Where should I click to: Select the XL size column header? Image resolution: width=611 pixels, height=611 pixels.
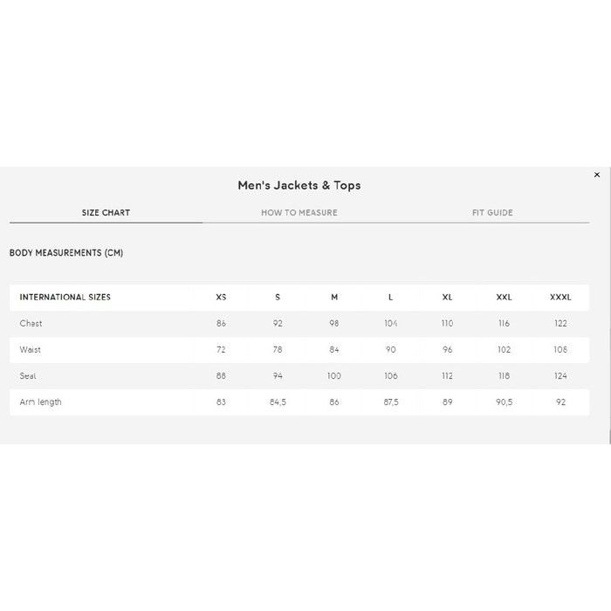447,298
